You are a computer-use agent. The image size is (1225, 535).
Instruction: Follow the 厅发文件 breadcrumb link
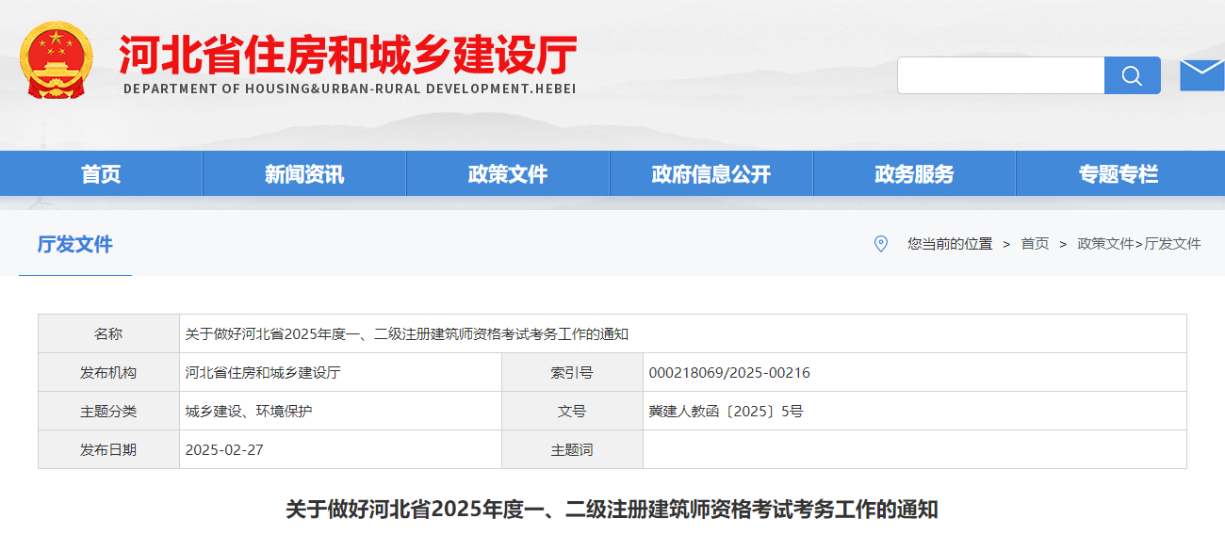coord(1173,244)
